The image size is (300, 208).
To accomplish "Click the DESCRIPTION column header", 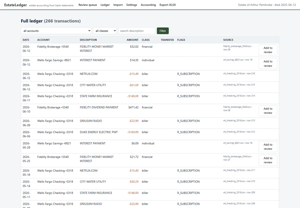I will coord(88,40).
